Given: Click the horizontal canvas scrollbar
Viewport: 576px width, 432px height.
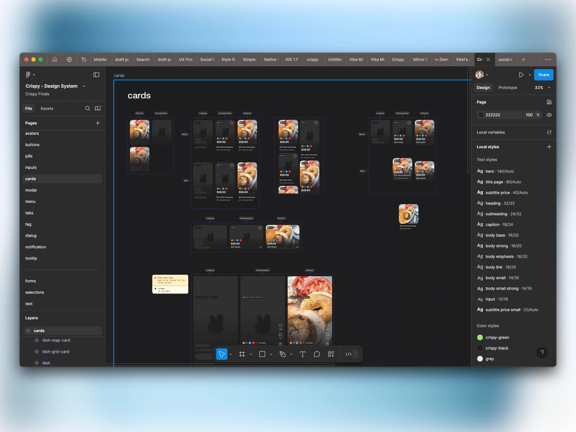Looking at the screenshot, I should coord(220,365).
